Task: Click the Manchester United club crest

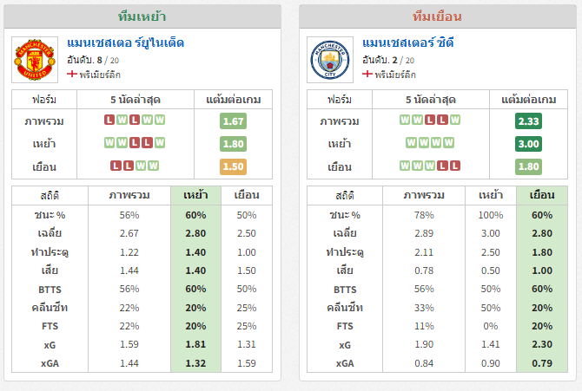Action: pyautogui.click(x=35, y=60)
